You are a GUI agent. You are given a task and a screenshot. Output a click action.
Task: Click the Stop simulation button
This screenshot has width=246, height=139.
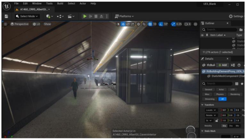96,16
